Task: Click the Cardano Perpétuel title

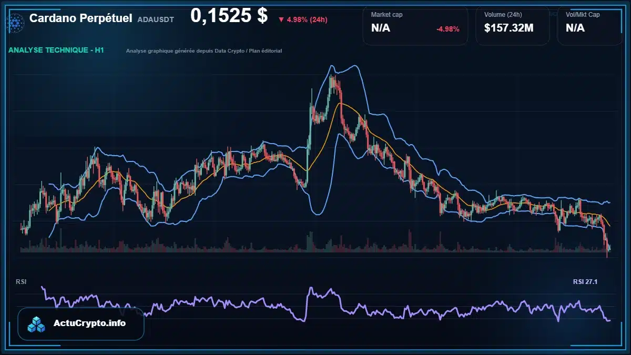Action: [80, 18]
